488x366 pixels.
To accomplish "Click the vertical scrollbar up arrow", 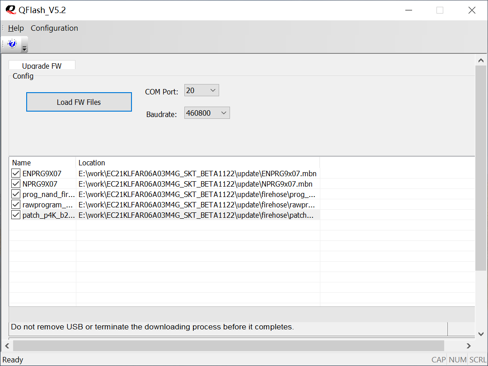I will coord(481,61).
